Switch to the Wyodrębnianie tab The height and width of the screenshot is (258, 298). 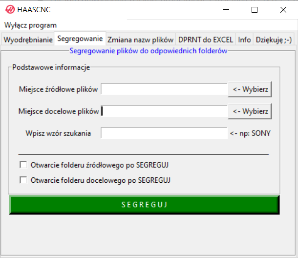(x=28, y=40)
